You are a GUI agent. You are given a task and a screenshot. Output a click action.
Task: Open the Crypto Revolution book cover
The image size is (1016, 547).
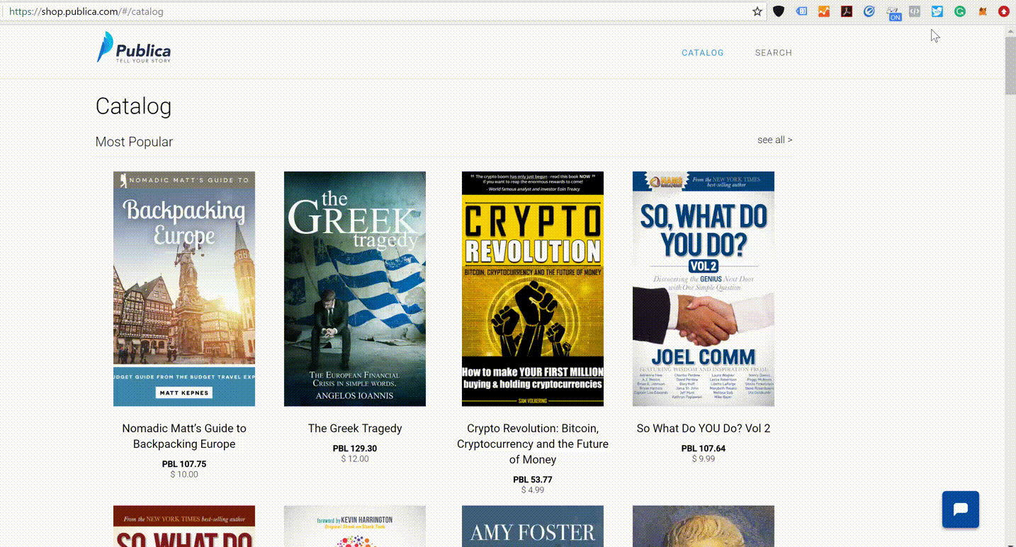533,288
